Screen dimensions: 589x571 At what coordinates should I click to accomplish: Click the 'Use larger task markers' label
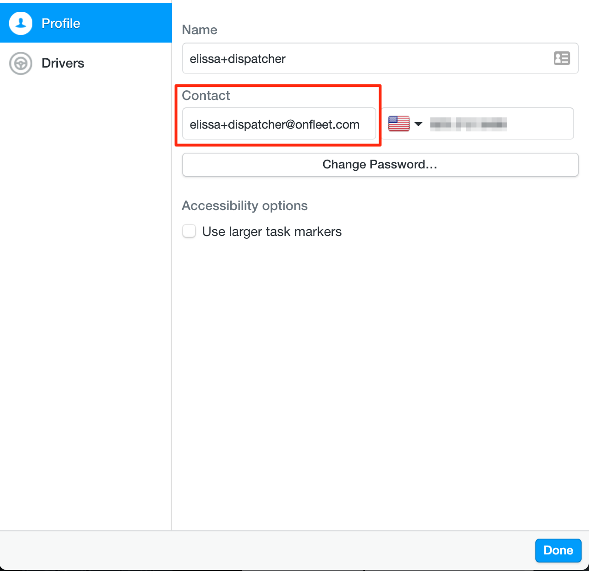tap(272, 231)
